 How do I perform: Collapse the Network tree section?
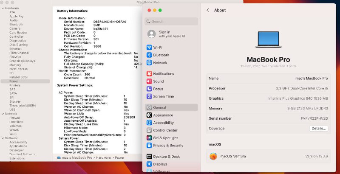3,114
